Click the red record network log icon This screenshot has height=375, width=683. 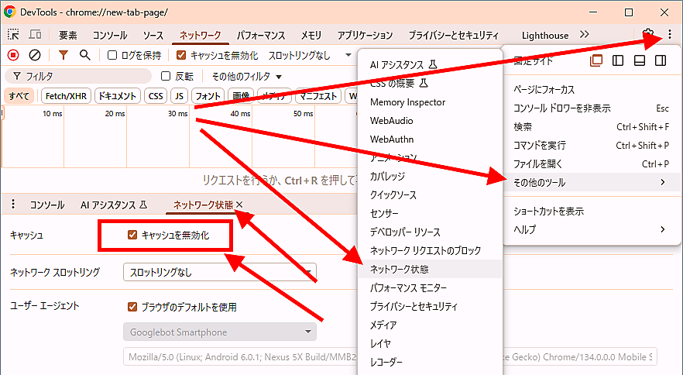[x=13, y=55]
